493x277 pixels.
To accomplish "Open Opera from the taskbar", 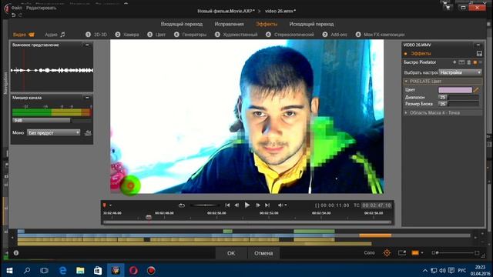I will click(x=133, y=270).
